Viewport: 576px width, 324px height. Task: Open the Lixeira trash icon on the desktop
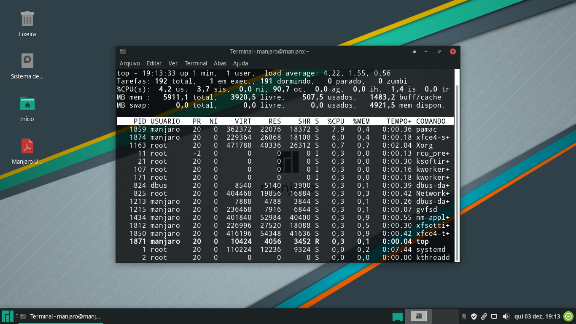click(27, 19)
